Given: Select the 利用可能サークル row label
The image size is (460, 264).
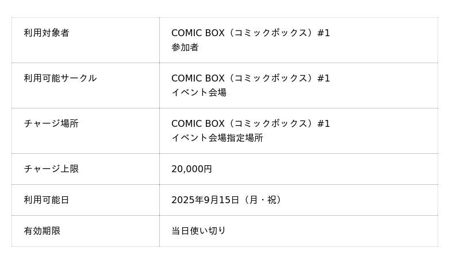Looking at the screenshot, I should point(60,79).
